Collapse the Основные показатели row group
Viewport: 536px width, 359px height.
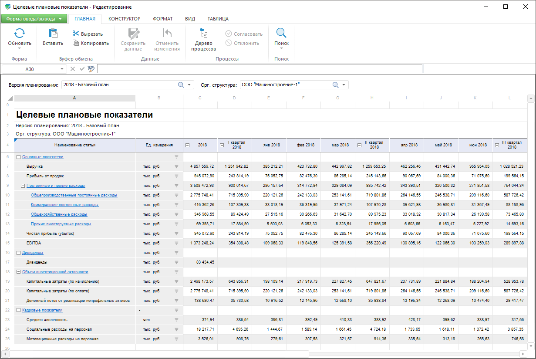pos(18,157)
